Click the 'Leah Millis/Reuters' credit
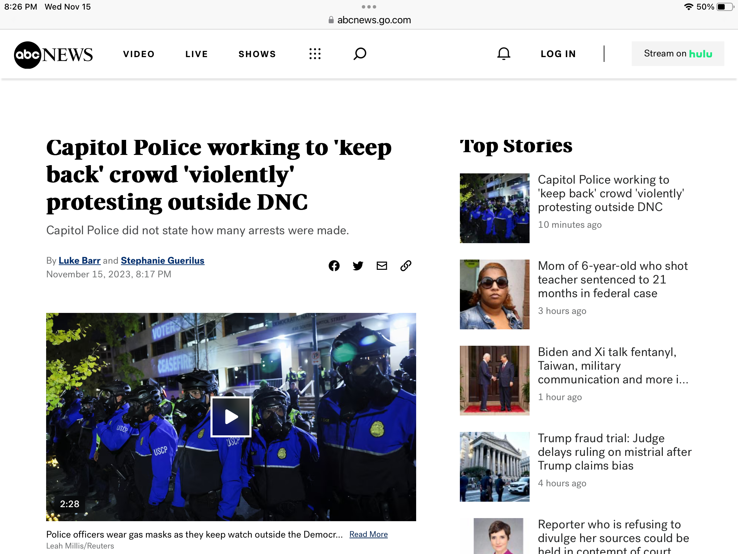738x554 pixels. pyautogui.click(x=80, y=546)
